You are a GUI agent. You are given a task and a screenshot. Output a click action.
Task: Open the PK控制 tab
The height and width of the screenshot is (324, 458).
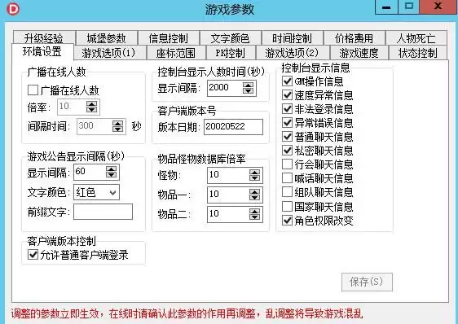pos(231,53)
